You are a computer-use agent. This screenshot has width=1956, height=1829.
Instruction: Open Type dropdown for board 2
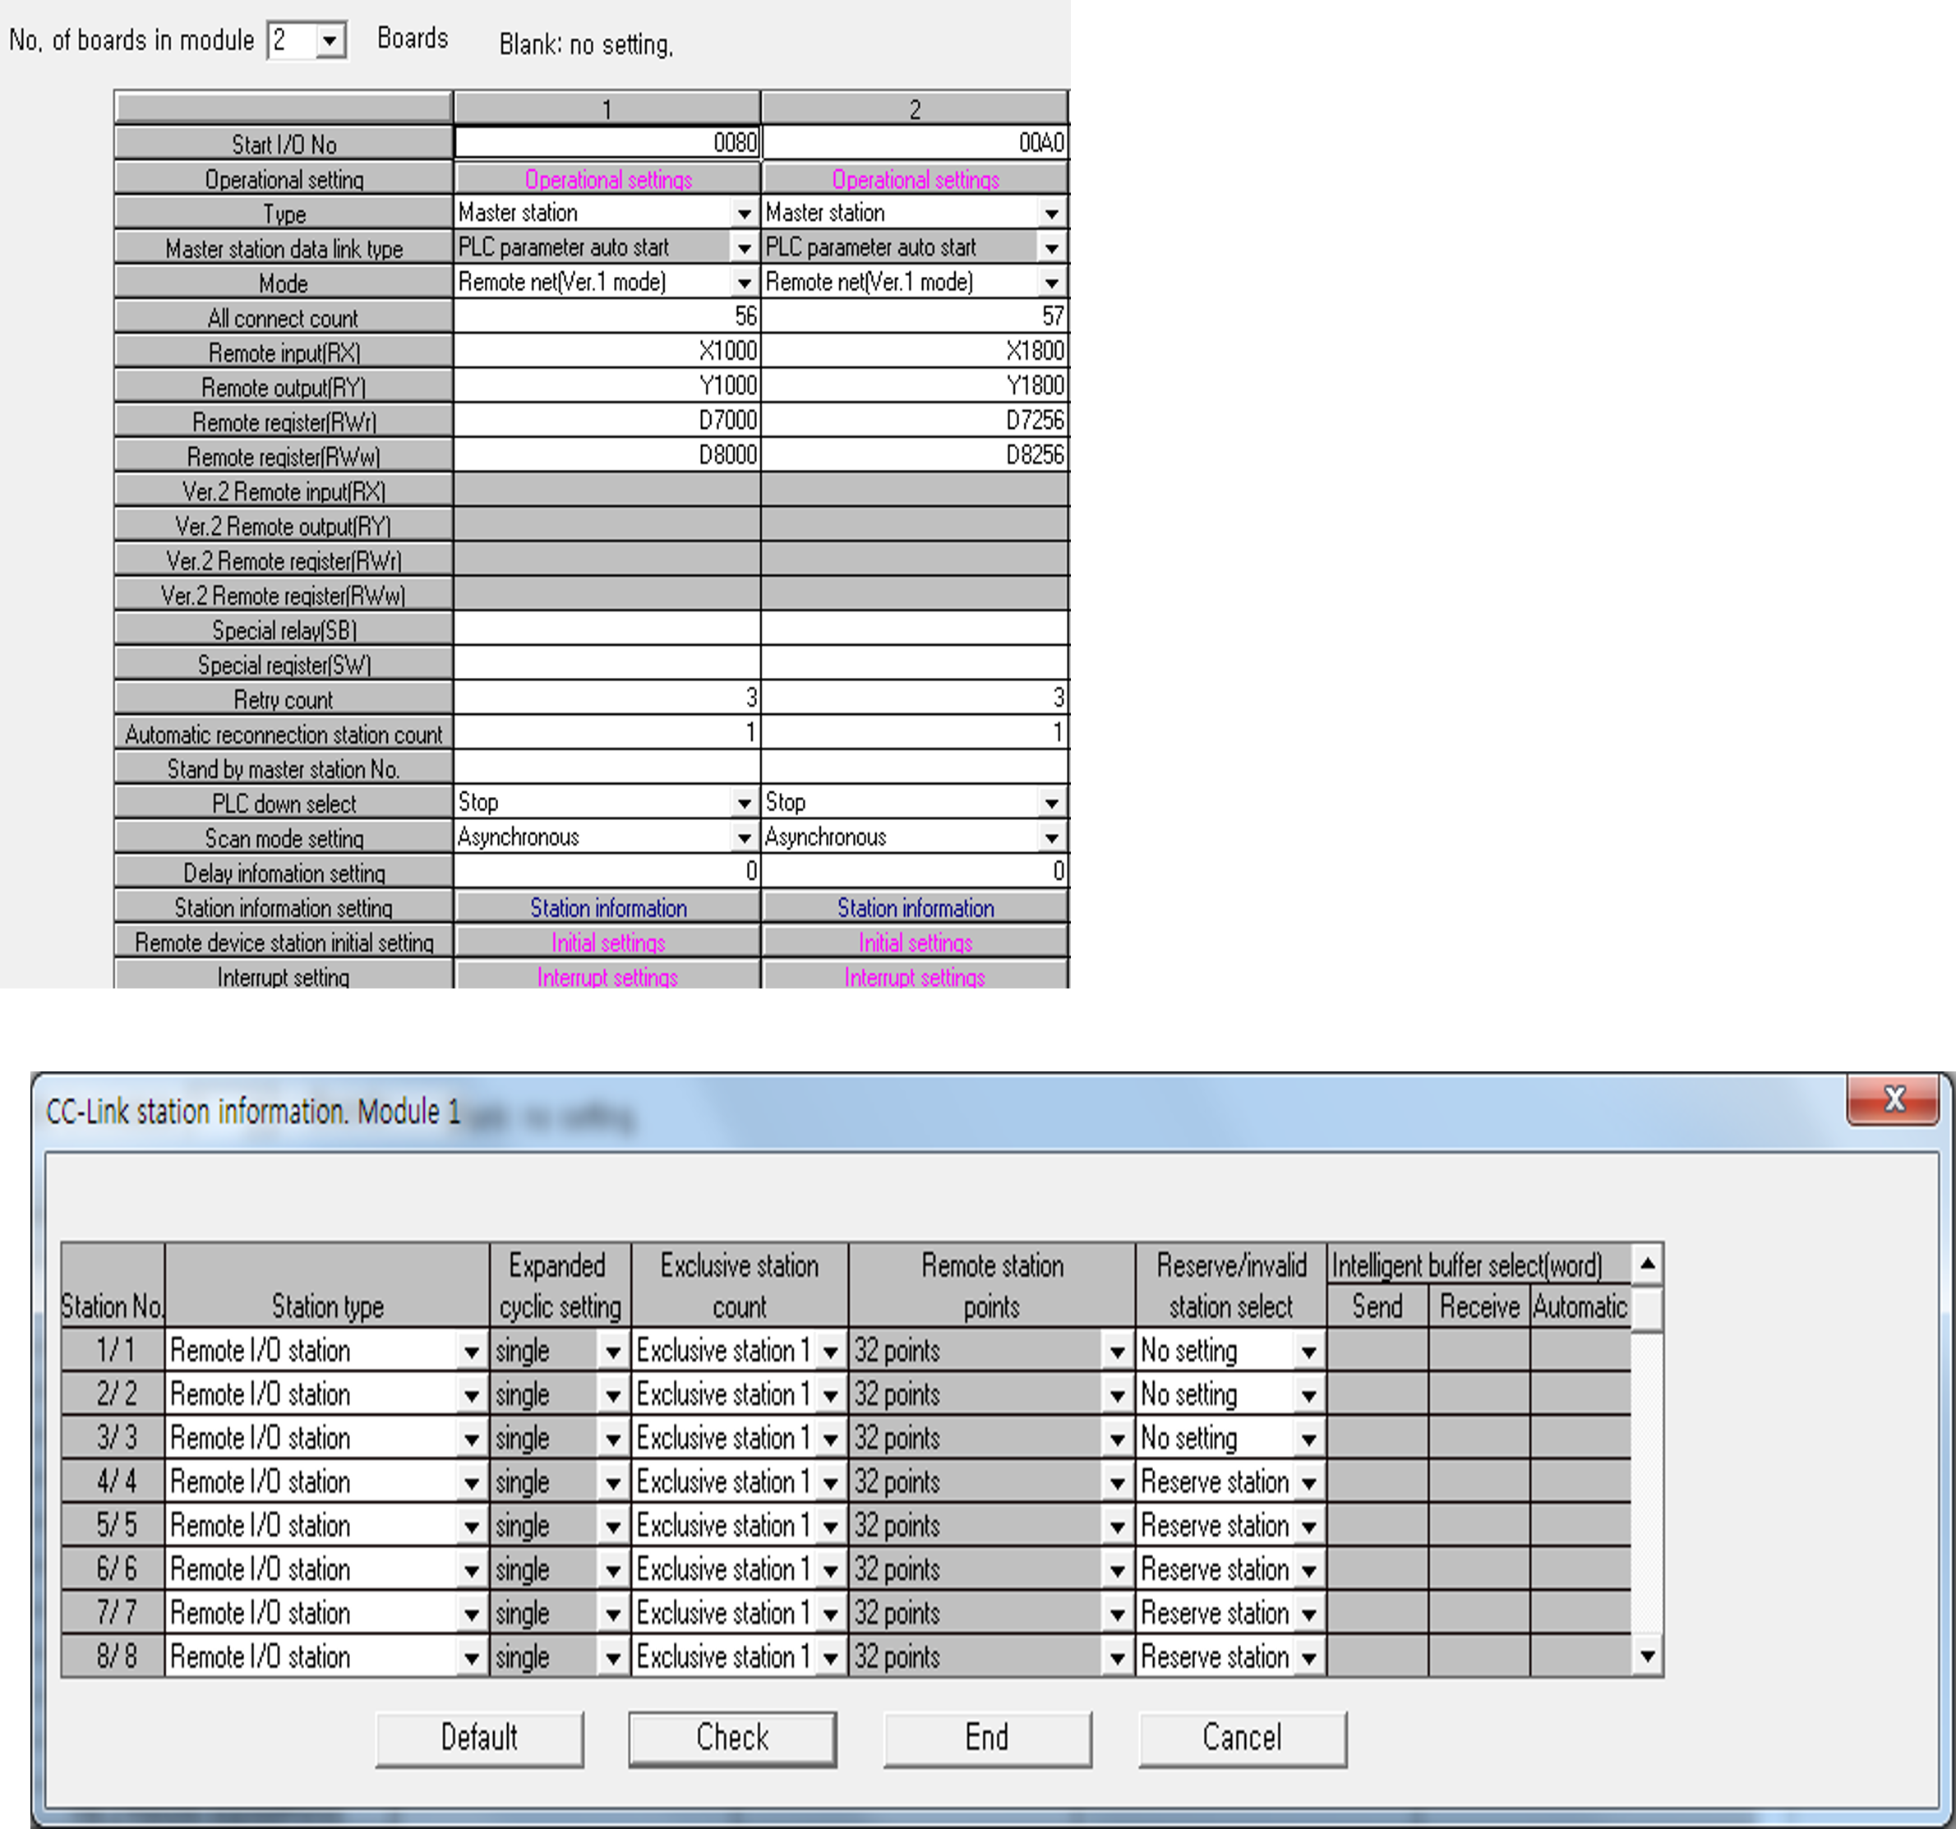click(x=1052, y=213)
